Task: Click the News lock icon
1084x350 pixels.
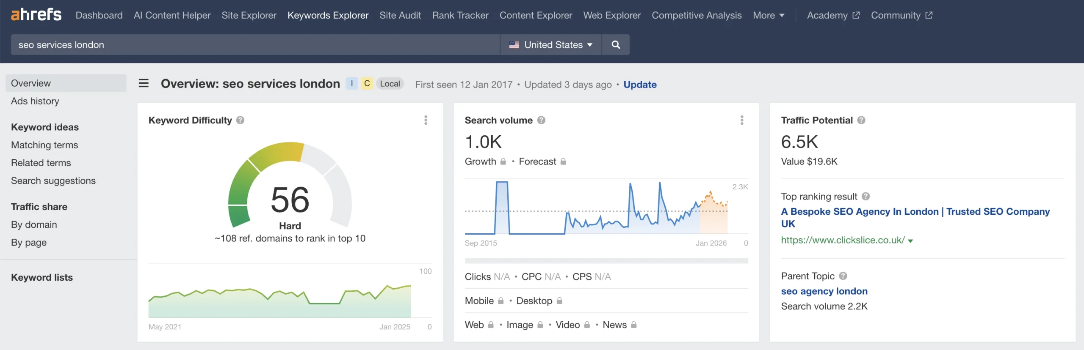Action: [634, 325]
